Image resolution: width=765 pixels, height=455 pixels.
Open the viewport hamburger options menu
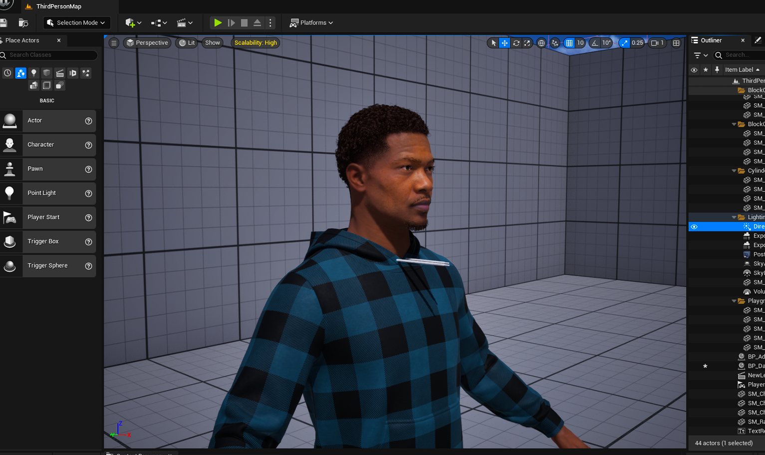114,43
